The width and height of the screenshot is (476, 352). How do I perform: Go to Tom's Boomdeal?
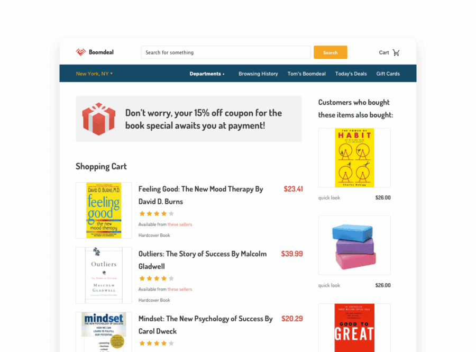pos(306,74)
